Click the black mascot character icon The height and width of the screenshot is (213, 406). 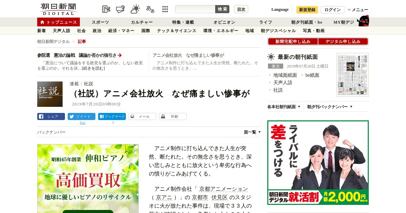[x=363, y=21]
